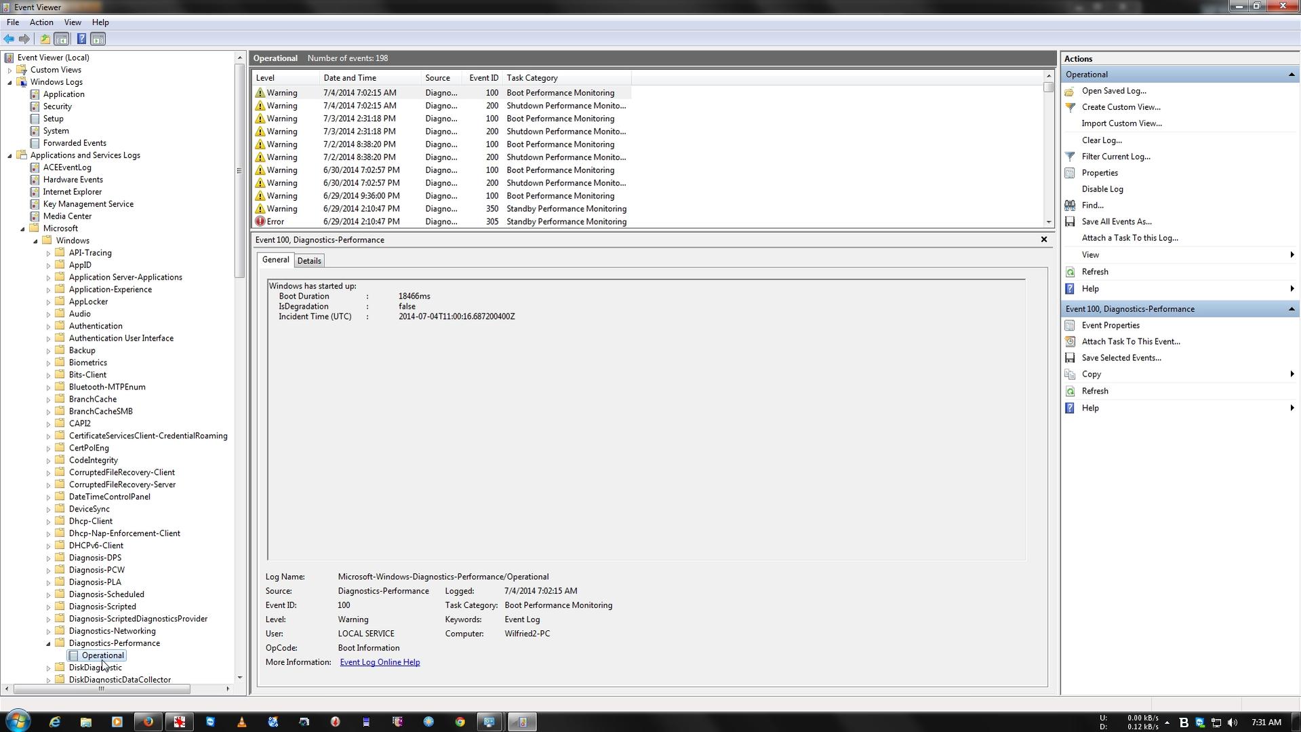
Task: Select the Security log
Action: tap(57, 107)
